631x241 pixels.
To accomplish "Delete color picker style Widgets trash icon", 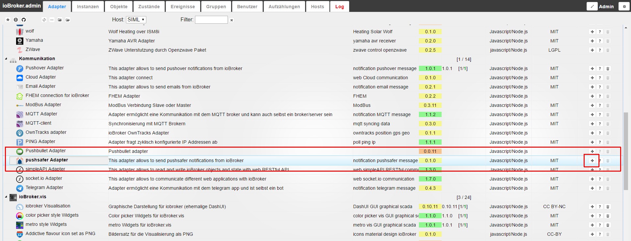I will coord(608,216).
